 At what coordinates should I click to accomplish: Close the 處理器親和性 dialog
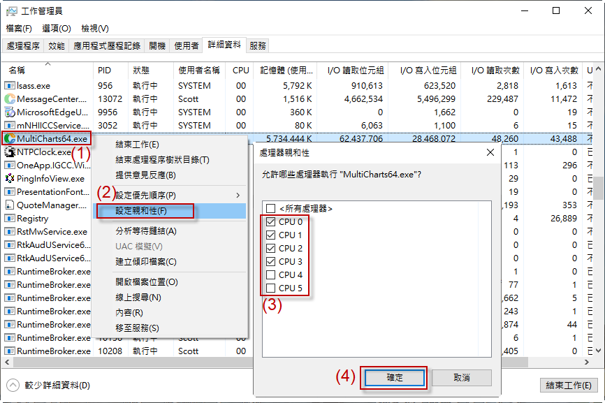pos(490,153)
